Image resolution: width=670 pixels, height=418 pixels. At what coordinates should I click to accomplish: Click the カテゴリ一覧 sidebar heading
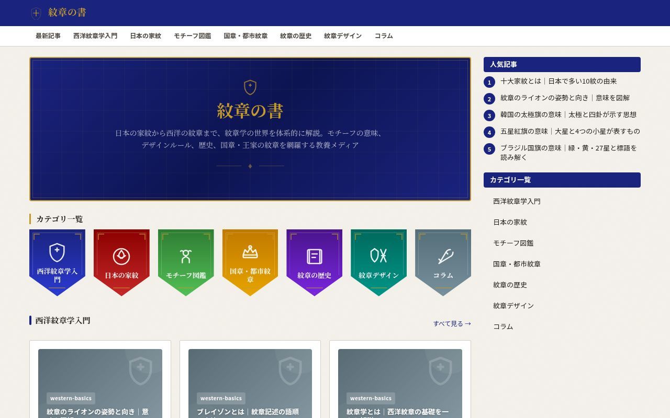[x=562, y=180]
